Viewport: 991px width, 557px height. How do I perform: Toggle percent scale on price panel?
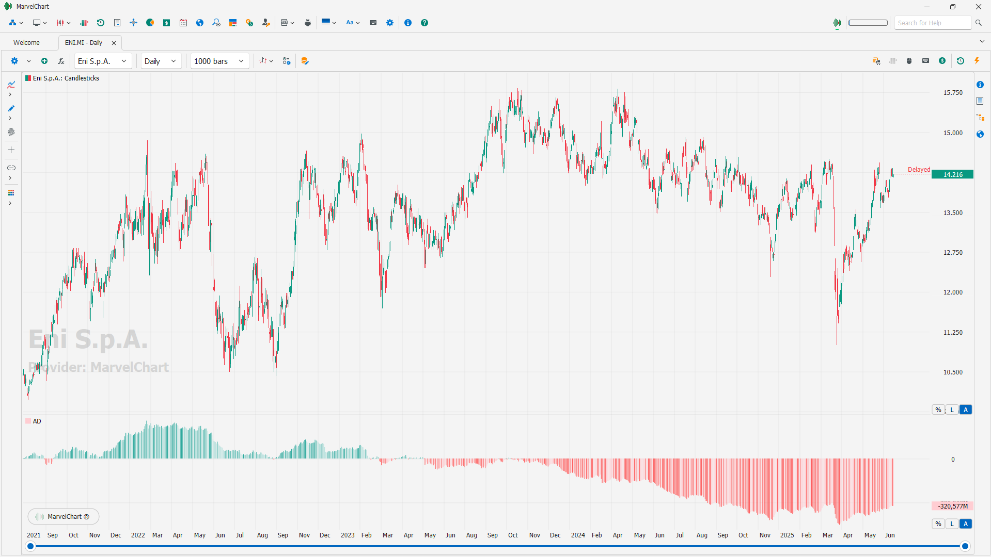938,410
